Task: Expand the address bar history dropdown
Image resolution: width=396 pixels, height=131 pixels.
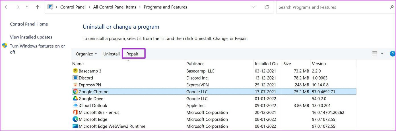Action: point(253,7)
